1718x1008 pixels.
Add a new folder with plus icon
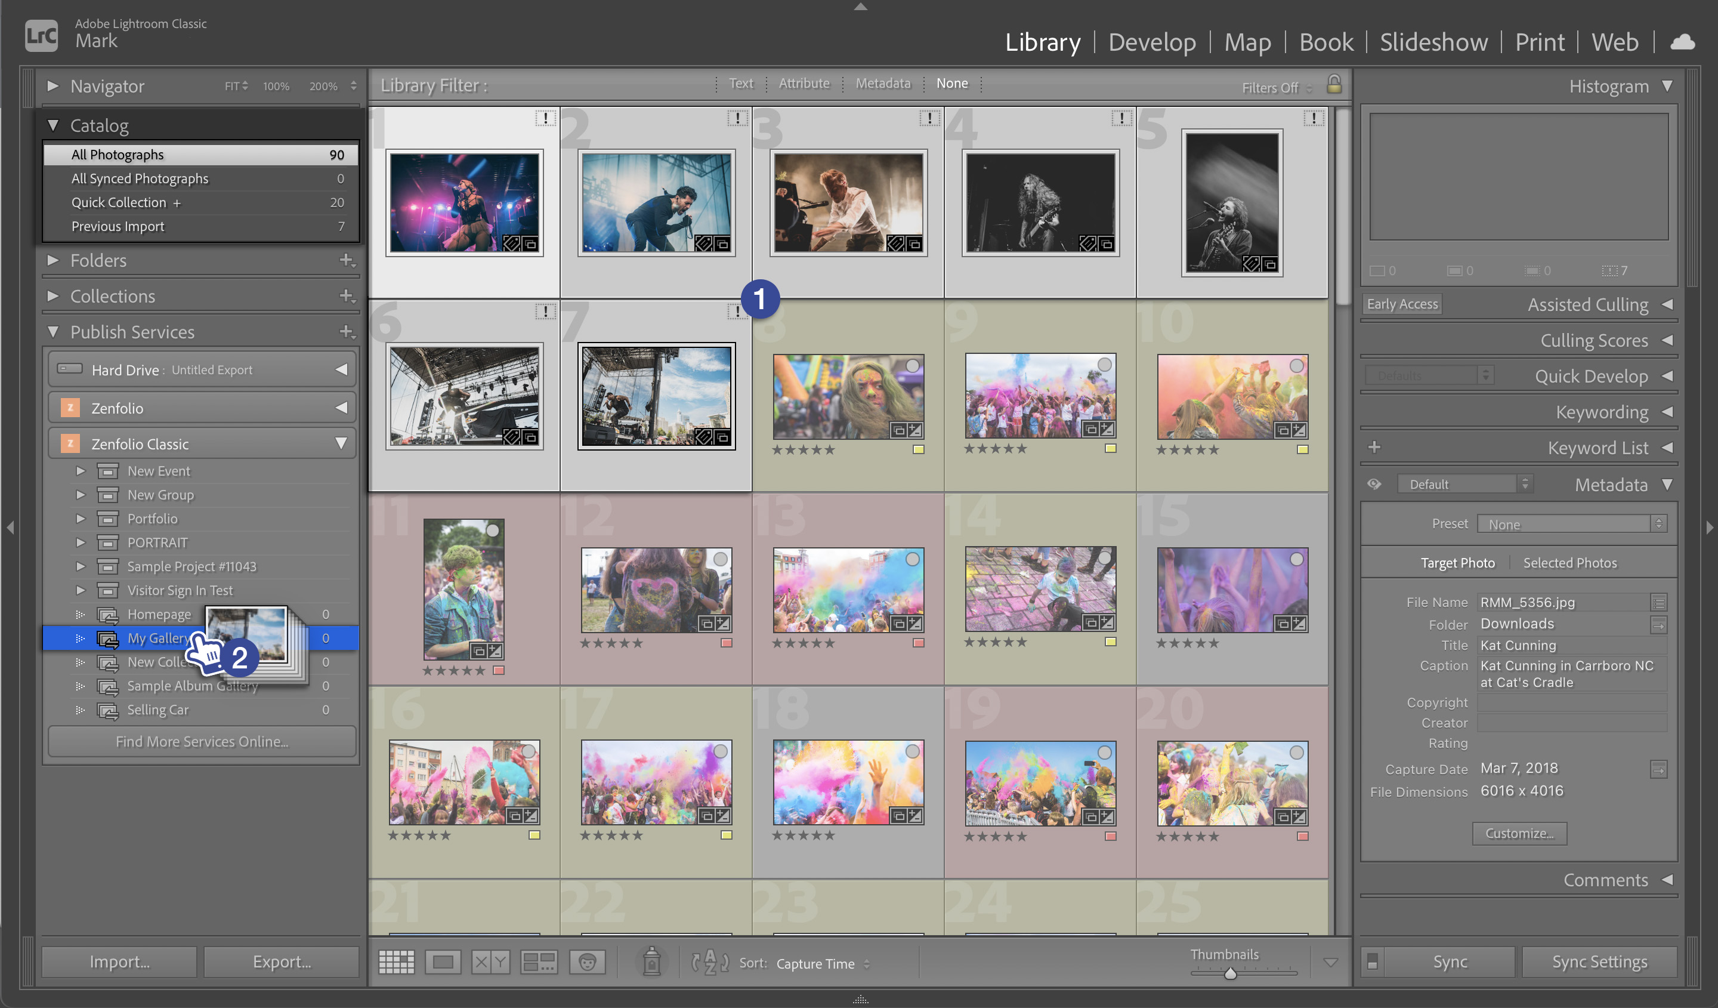347,260
